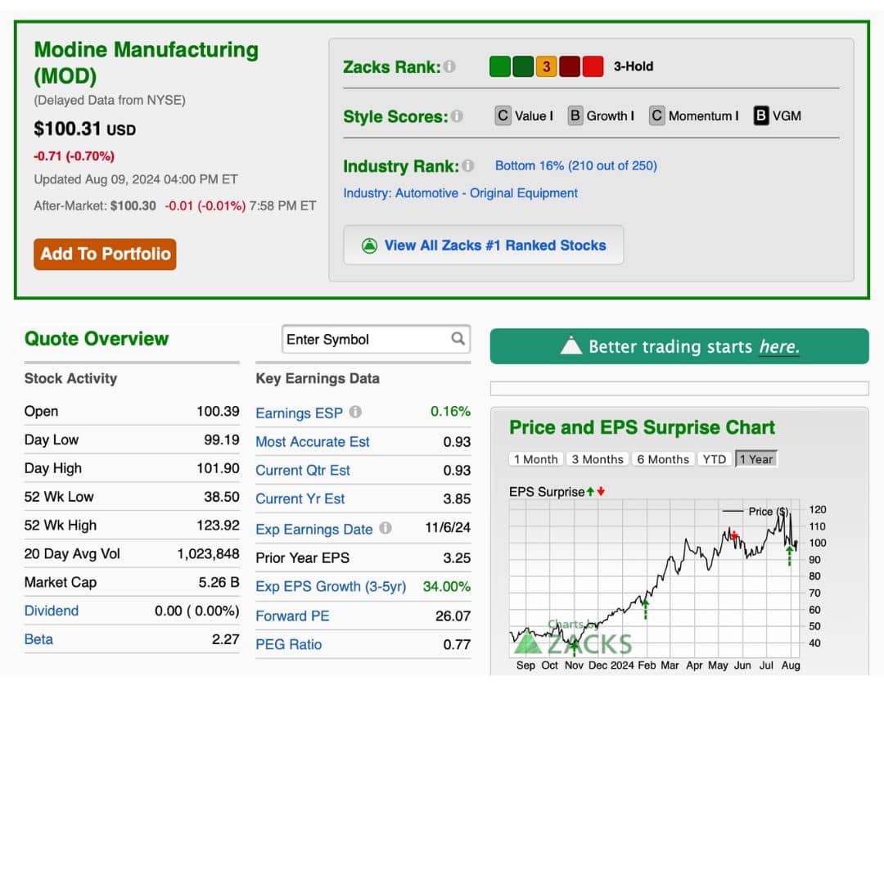884x884 pixels.
Task: Open the Exp EPS Growth (3-5yr) link
Action: [331, 587]
